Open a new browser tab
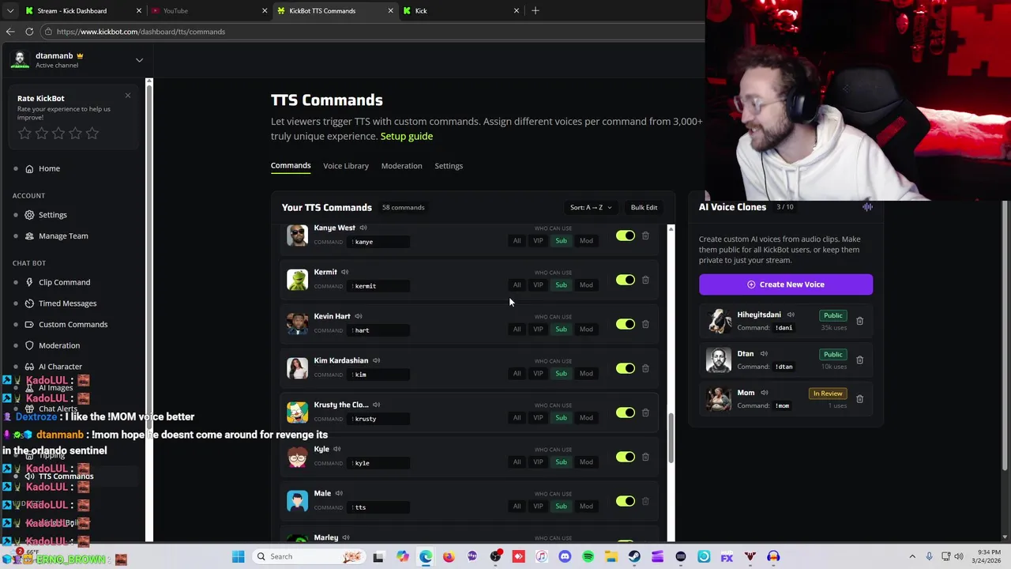The image size is (1011, 569). click(x=536, y=10)
